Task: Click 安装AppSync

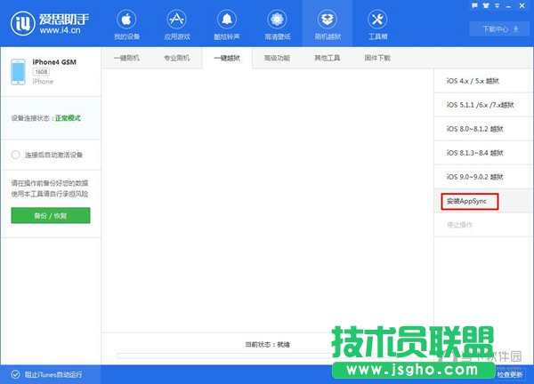Action: coord(483,201)
